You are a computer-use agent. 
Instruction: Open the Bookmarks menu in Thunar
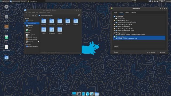[43, 13]
